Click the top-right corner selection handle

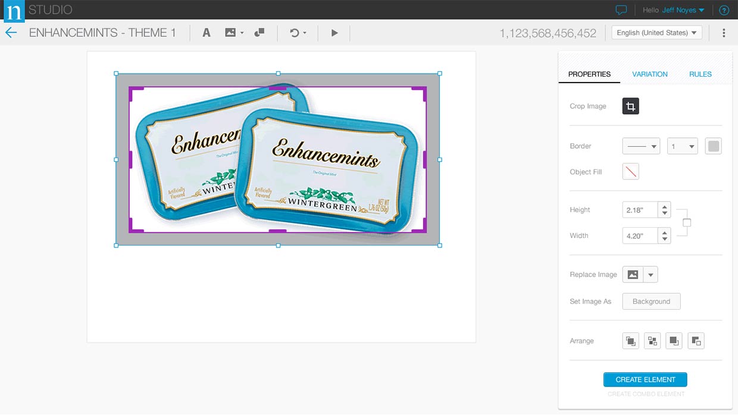point(440,74)
